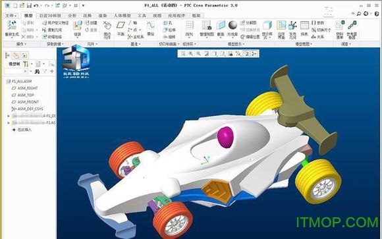
Task: Switch to the View (视图) tab
Action: coord(157,16)
